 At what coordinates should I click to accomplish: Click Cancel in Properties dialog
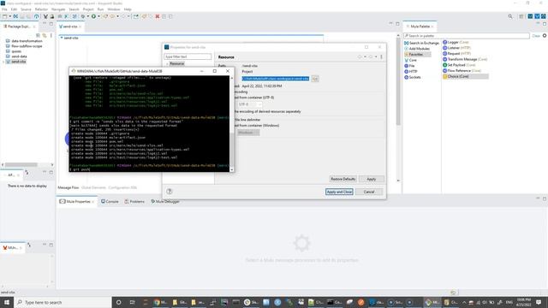pos(369,192)
